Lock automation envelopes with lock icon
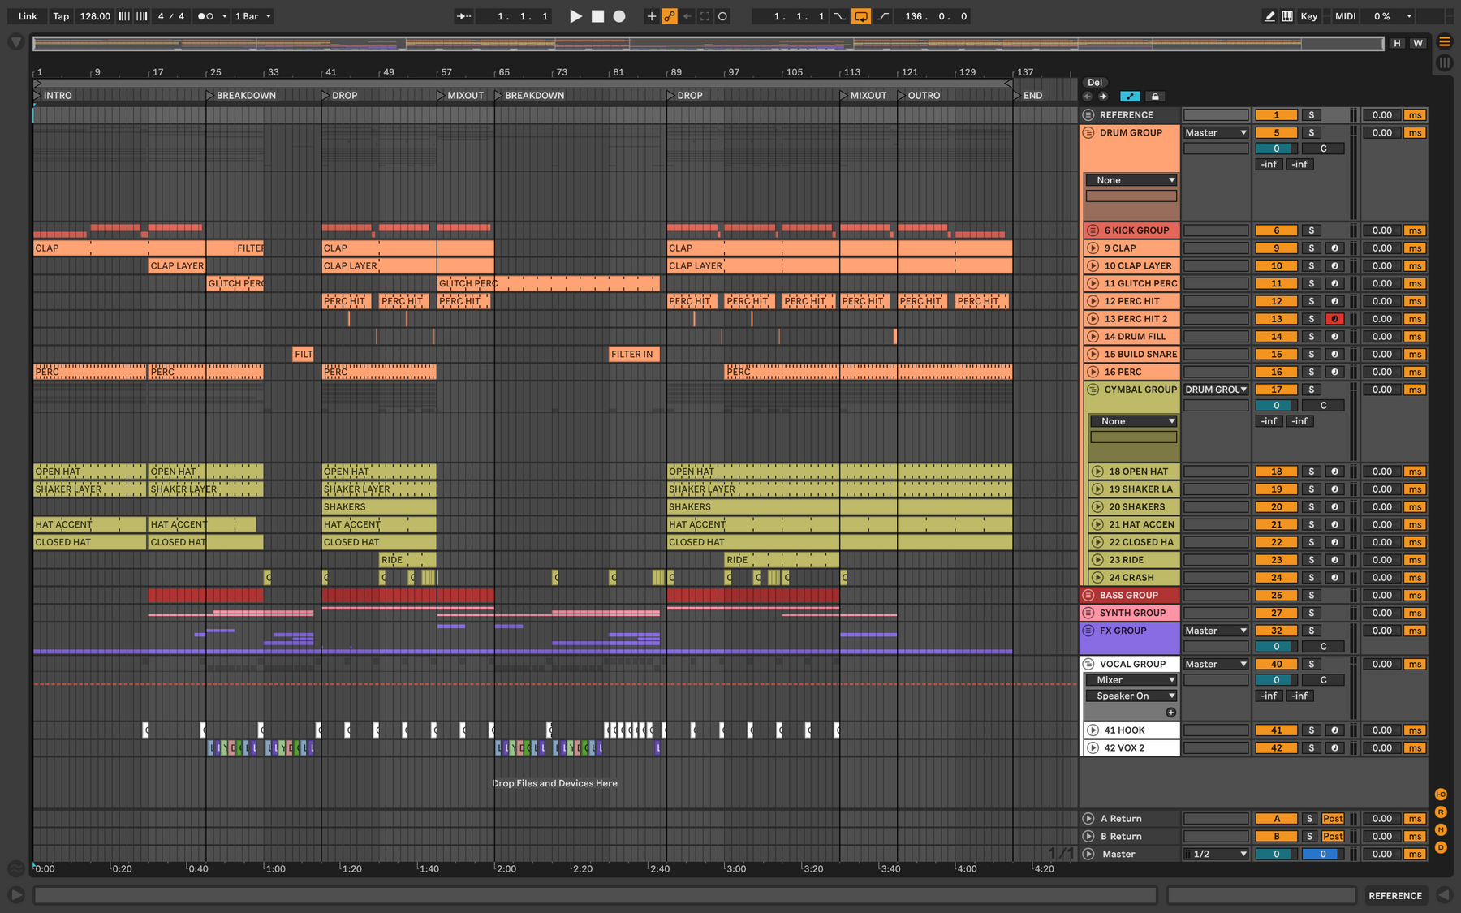This screenshot has height=913, width=1461. 1155,97
